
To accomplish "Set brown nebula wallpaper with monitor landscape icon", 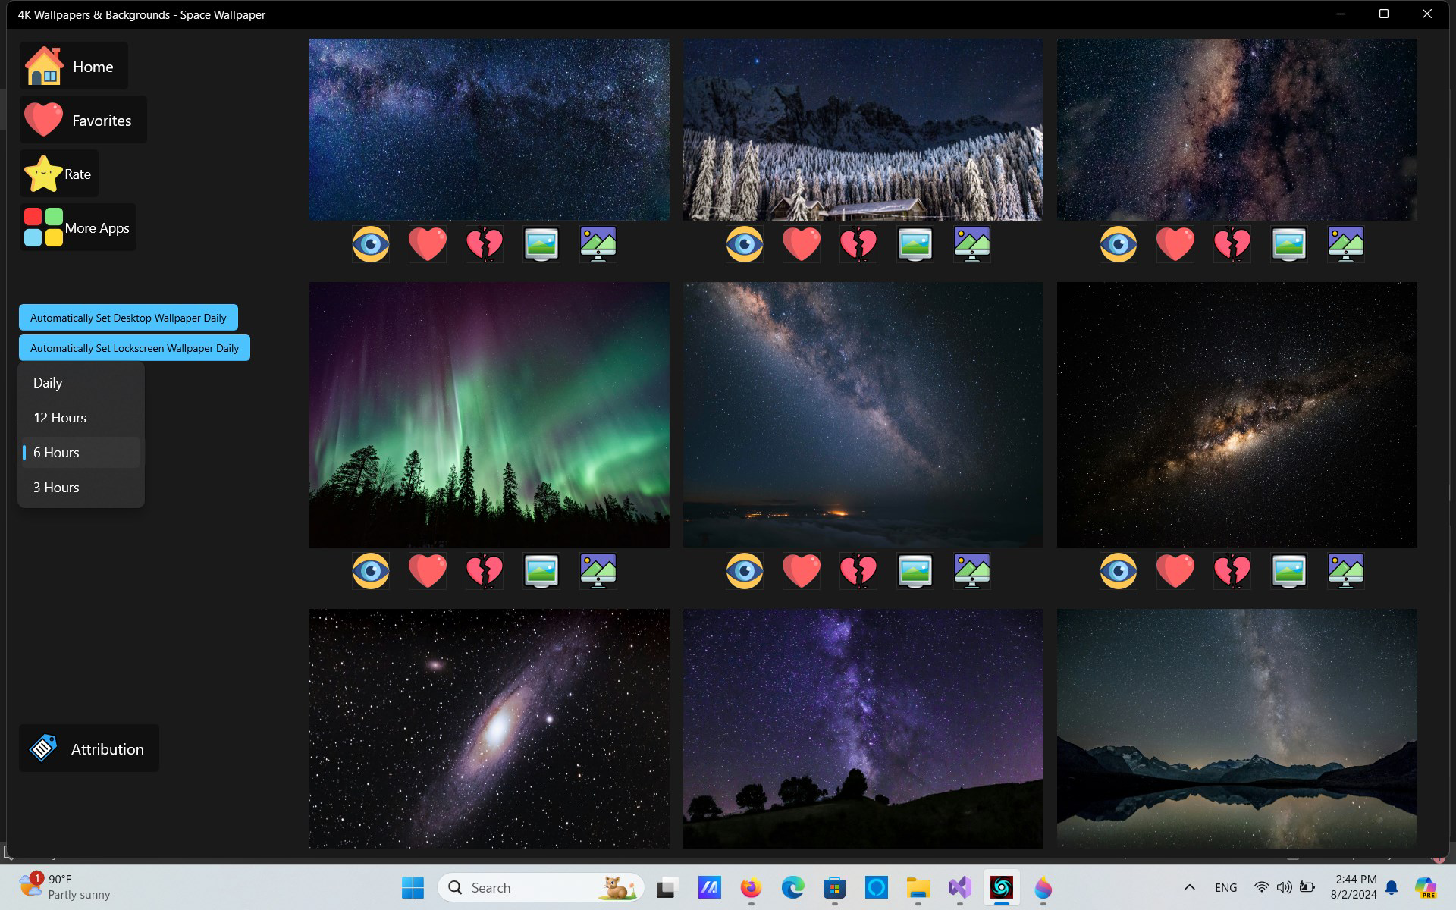I will (x=1346, y=244).
